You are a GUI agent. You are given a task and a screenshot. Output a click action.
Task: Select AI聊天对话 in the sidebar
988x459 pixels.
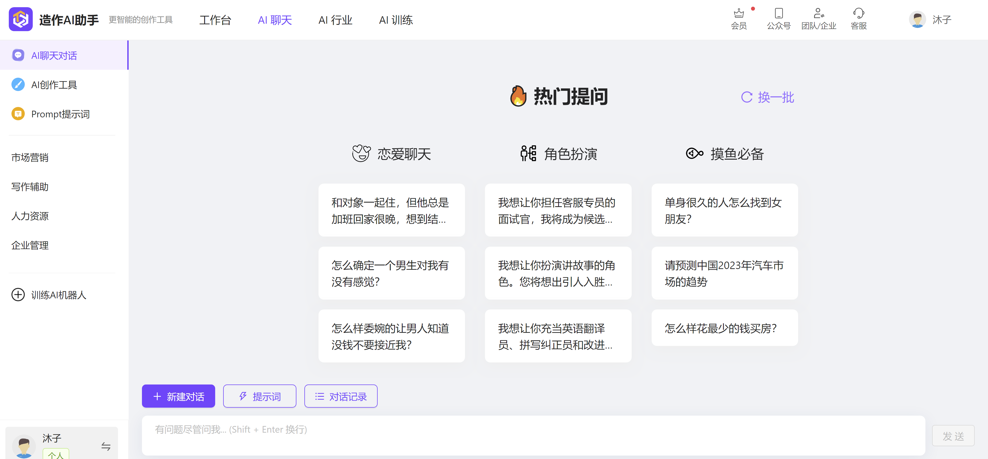[x=64, y=55]
